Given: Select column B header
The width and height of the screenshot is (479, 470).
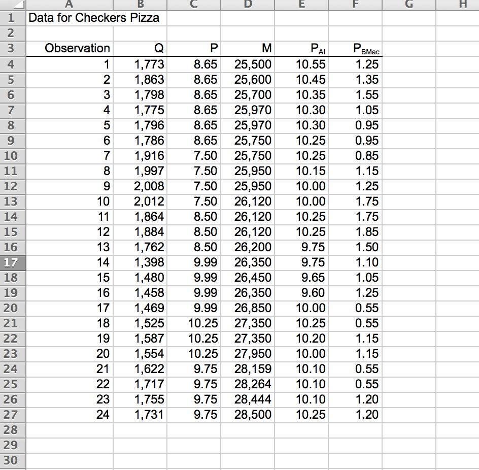Looking at the screenshot, I should pos(141,5).
